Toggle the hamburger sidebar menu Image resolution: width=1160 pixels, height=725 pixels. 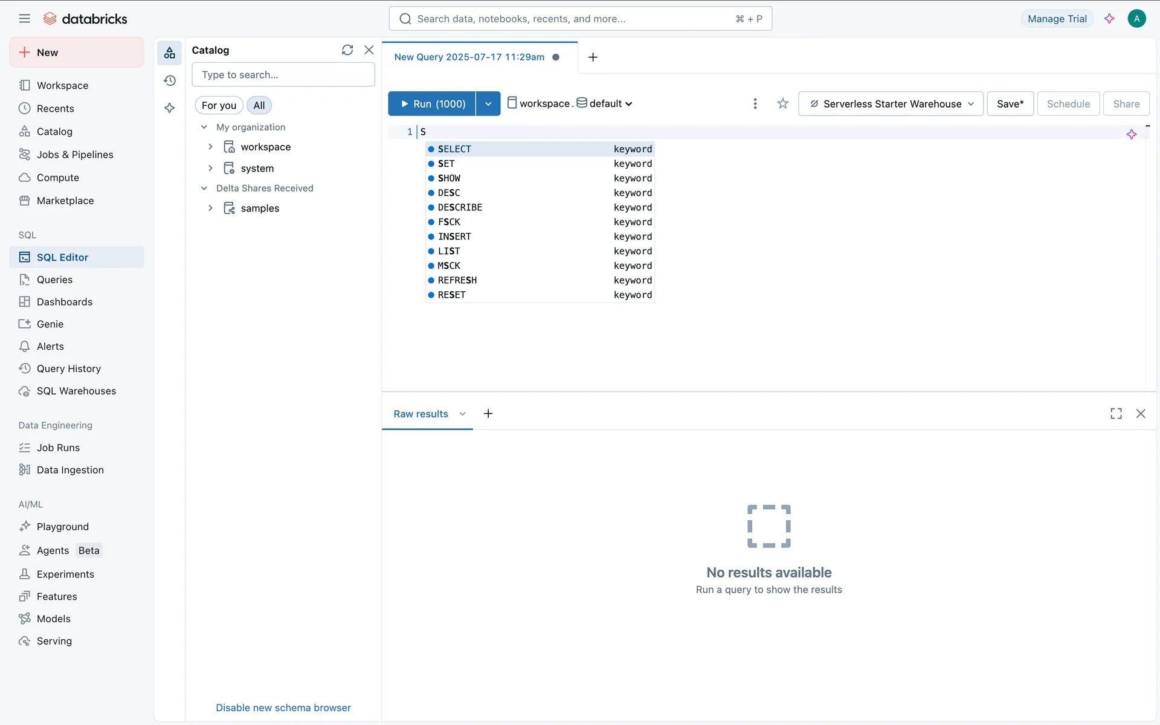point(24,19)
